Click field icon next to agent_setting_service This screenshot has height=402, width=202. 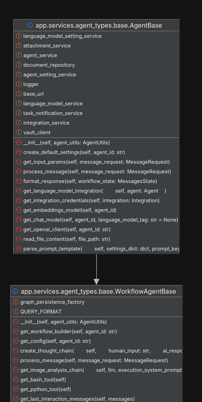point(19,75)
